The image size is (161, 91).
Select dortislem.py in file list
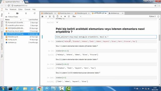coord(22,42)
